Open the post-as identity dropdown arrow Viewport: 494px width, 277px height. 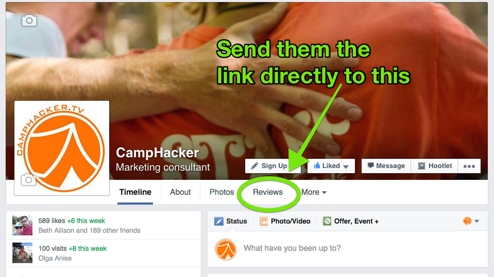(476, 221)
